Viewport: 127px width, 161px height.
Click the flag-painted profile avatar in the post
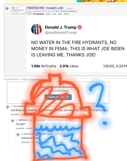(37, 29)
